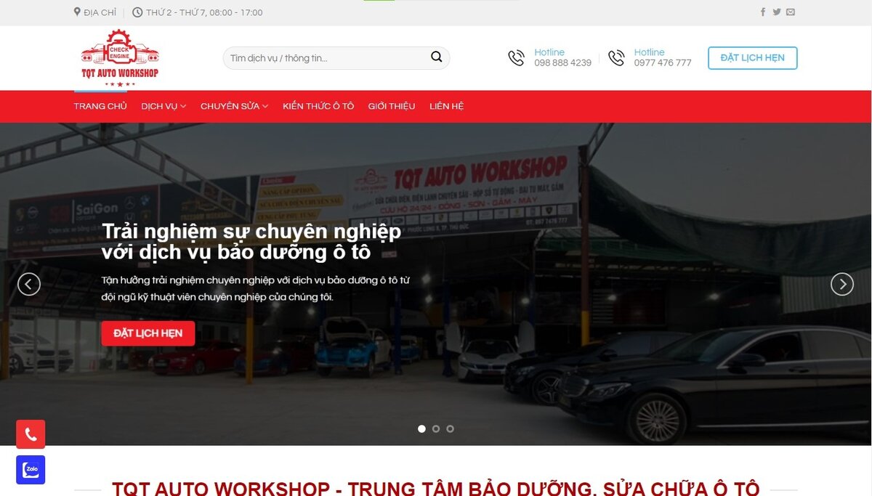Tap the red floating call button
Image resolution: width=872 pixels, height=496 pixels.
[x=31, y=434]
